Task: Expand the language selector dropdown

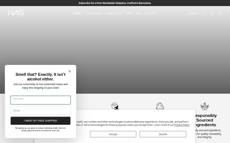Action: coord(194,14)
